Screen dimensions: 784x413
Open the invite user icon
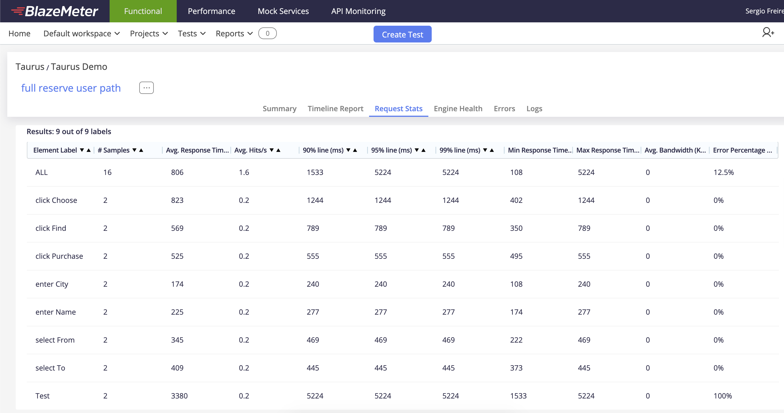coord(768,32)
